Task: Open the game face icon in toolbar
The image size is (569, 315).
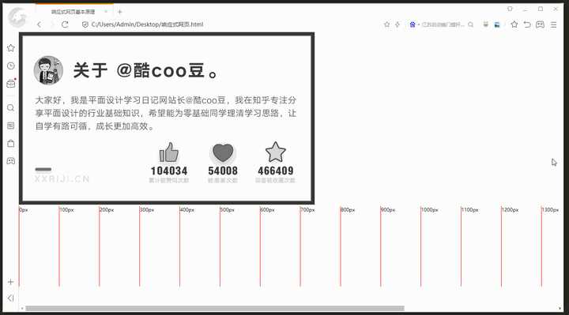Action: point(540,24)
